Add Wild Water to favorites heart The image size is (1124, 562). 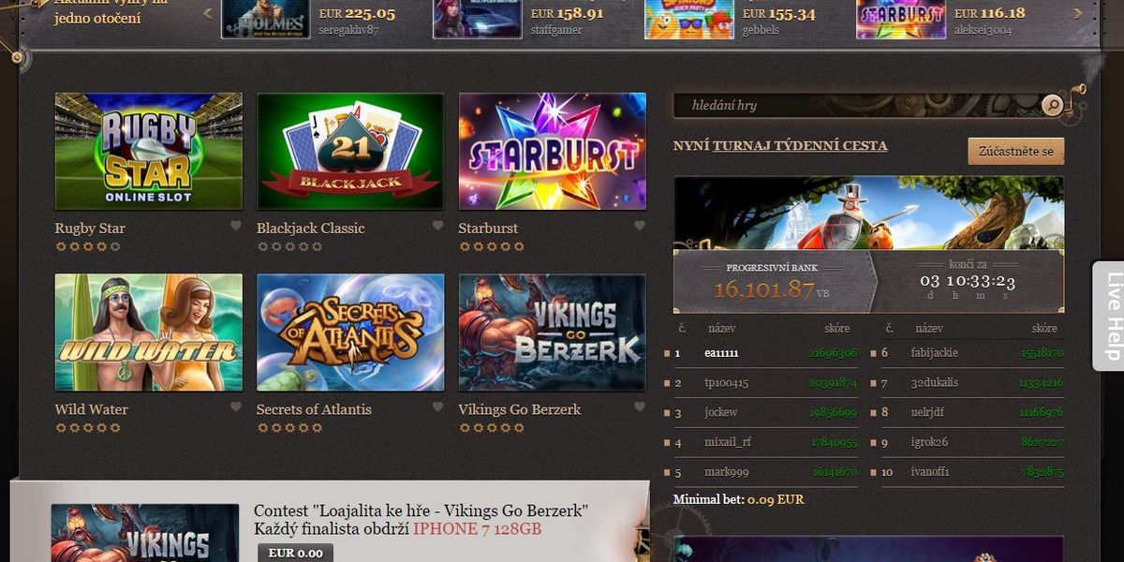(x=236, y=407)
